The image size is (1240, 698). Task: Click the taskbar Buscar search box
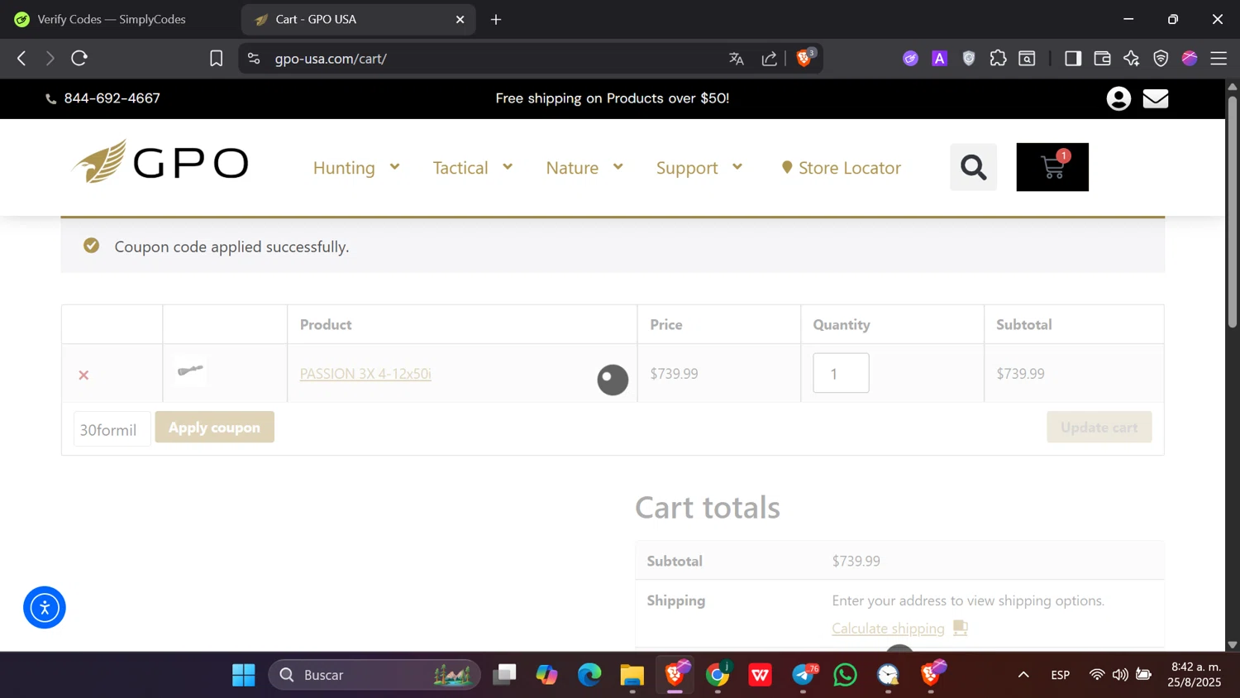pyautogui.click(x=374, y=675)
